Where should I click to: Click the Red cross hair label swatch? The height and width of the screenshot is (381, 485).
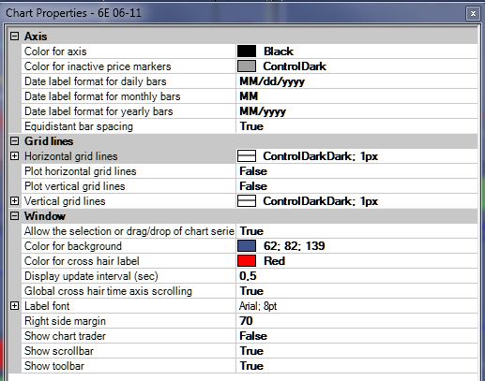[247, 261]
